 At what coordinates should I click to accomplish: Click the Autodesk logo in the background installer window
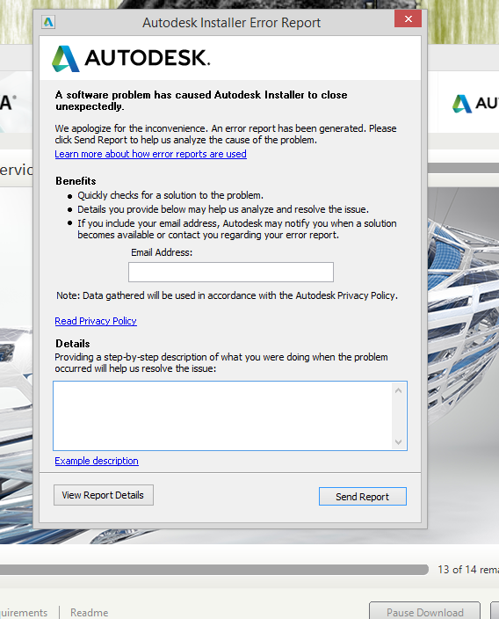475,104
